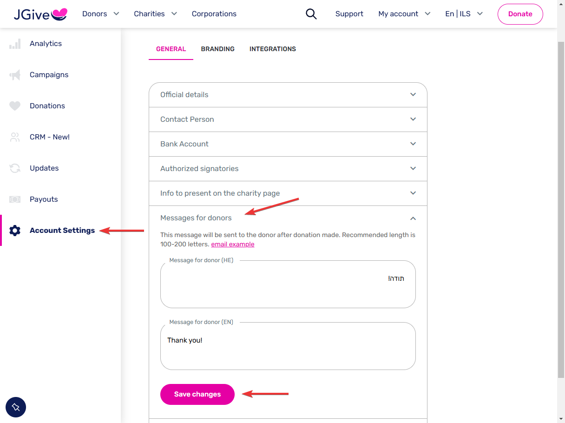Click the Payouts money icon
The width and height of the screenshot is (565, 423).
tap(15, 199)
